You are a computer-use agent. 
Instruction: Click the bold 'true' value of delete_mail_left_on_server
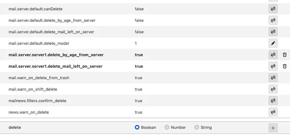(x=139, y=66)
